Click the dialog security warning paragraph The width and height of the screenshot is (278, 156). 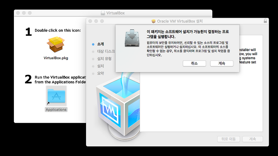click(188, 49)
